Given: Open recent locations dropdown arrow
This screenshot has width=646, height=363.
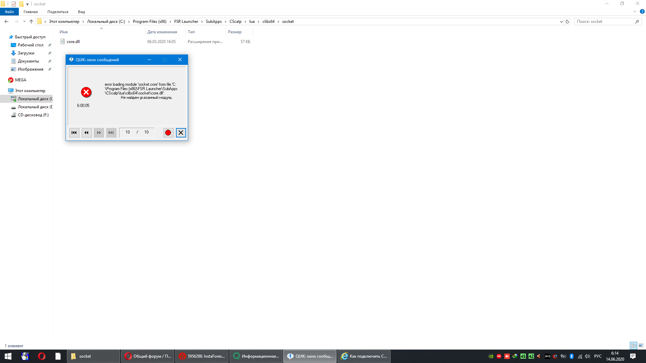Looking at the screenshot, I should [x=24, y=22].
